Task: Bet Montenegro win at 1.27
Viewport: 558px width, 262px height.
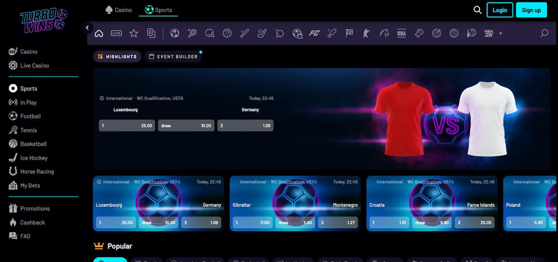Action: click(338, 223)
